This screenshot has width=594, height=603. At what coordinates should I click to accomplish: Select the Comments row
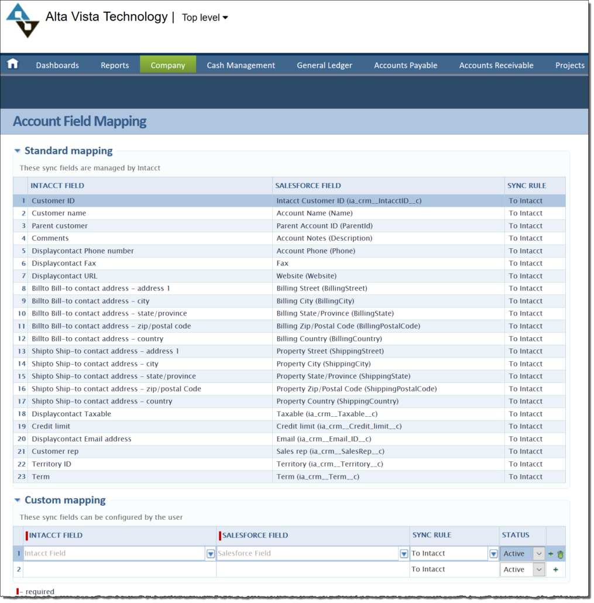[289, 238]
